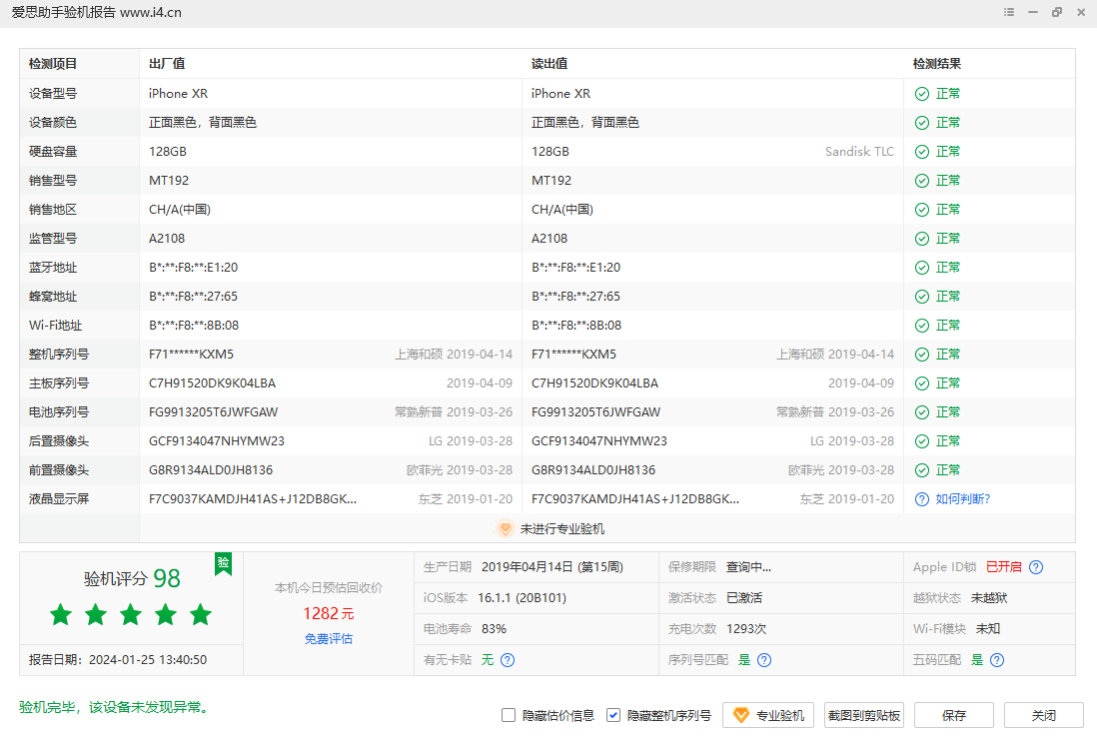
Task: Click the 检测项目 column header
Action: [53, 64]
